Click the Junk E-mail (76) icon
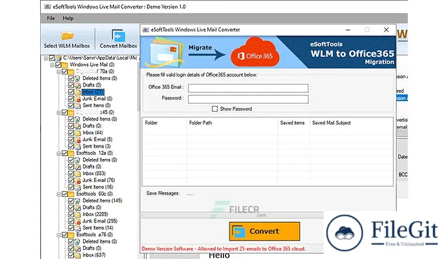Viewport: 448px width, 259px height. pos(78,180)
